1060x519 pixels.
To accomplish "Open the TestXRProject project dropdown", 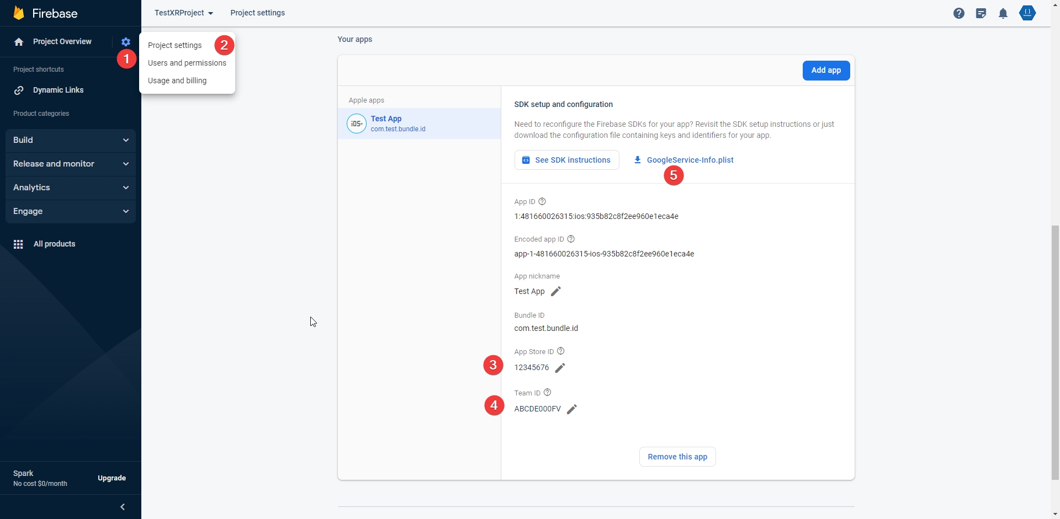I will (183, 13).
